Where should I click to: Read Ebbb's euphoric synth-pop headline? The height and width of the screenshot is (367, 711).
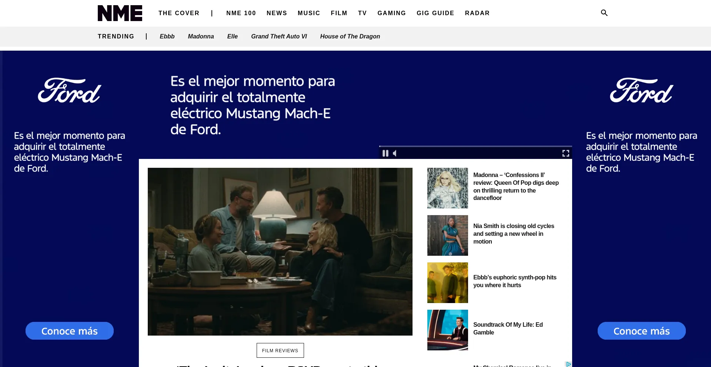515,281
